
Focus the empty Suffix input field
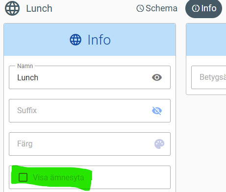point(90,111)
